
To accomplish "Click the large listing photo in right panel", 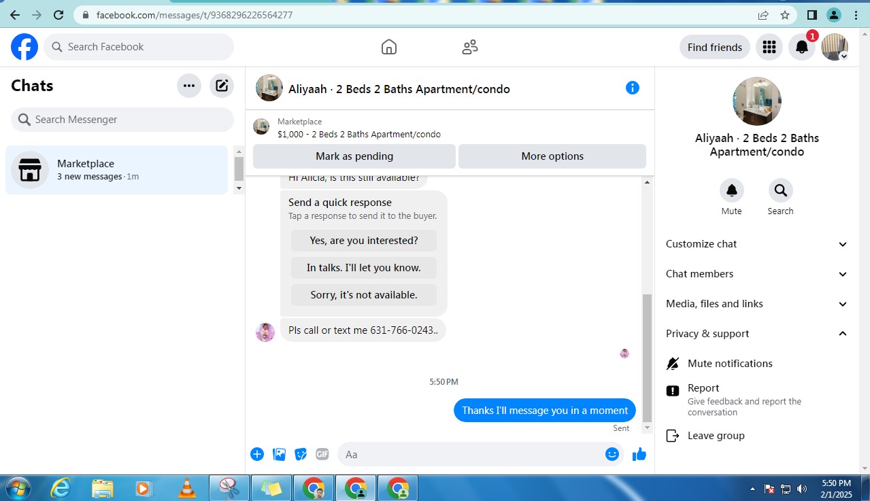I will (757, 101).
